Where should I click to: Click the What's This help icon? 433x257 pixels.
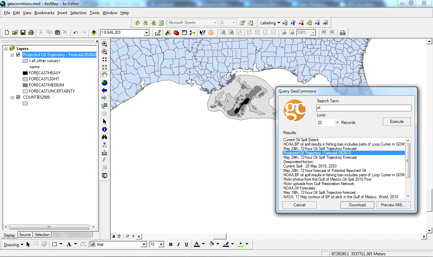click(202, 33)
